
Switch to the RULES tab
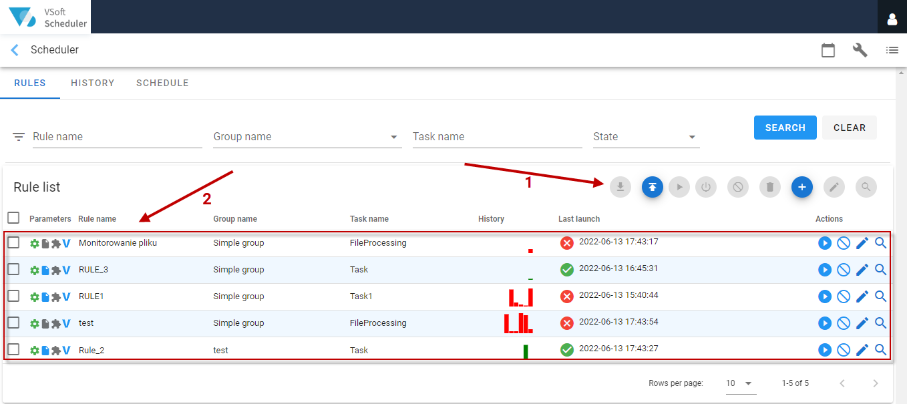tap(30, 83)
